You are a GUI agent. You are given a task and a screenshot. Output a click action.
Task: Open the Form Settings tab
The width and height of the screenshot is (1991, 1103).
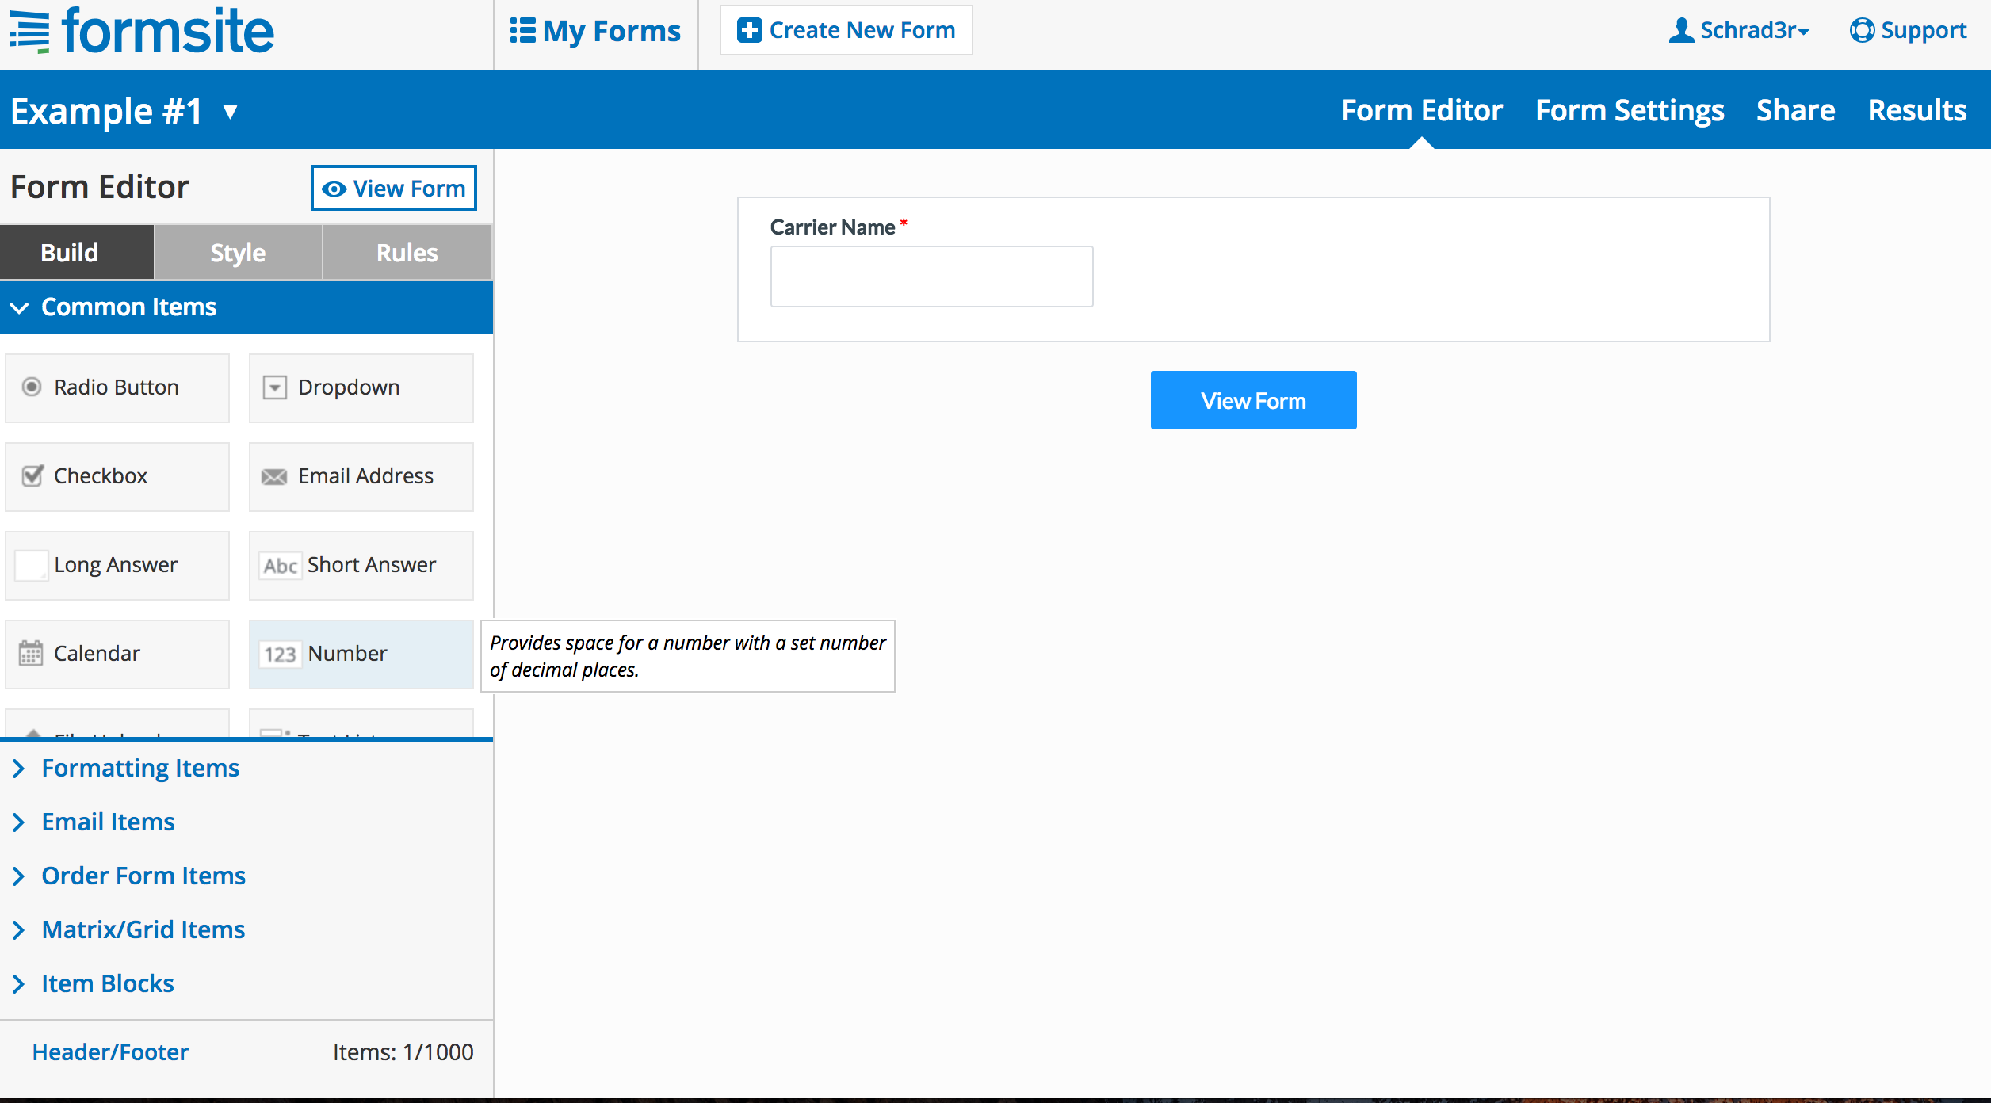pyautogui.click(x=1630, y=110)
